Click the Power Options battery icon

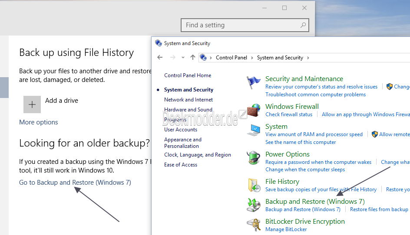coord(254,158)
